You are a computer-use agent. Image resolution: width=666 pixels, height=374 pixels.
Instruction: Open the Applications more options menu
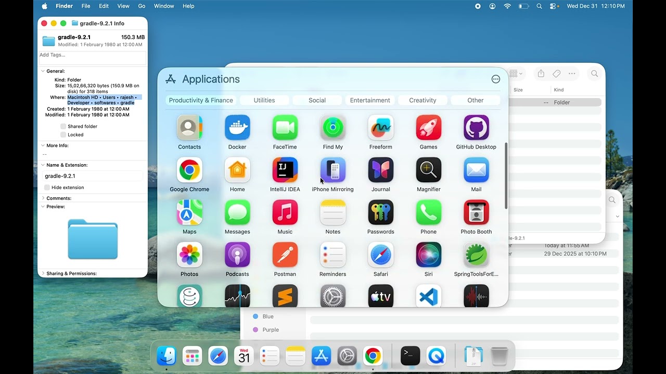[x=496, y=79]
